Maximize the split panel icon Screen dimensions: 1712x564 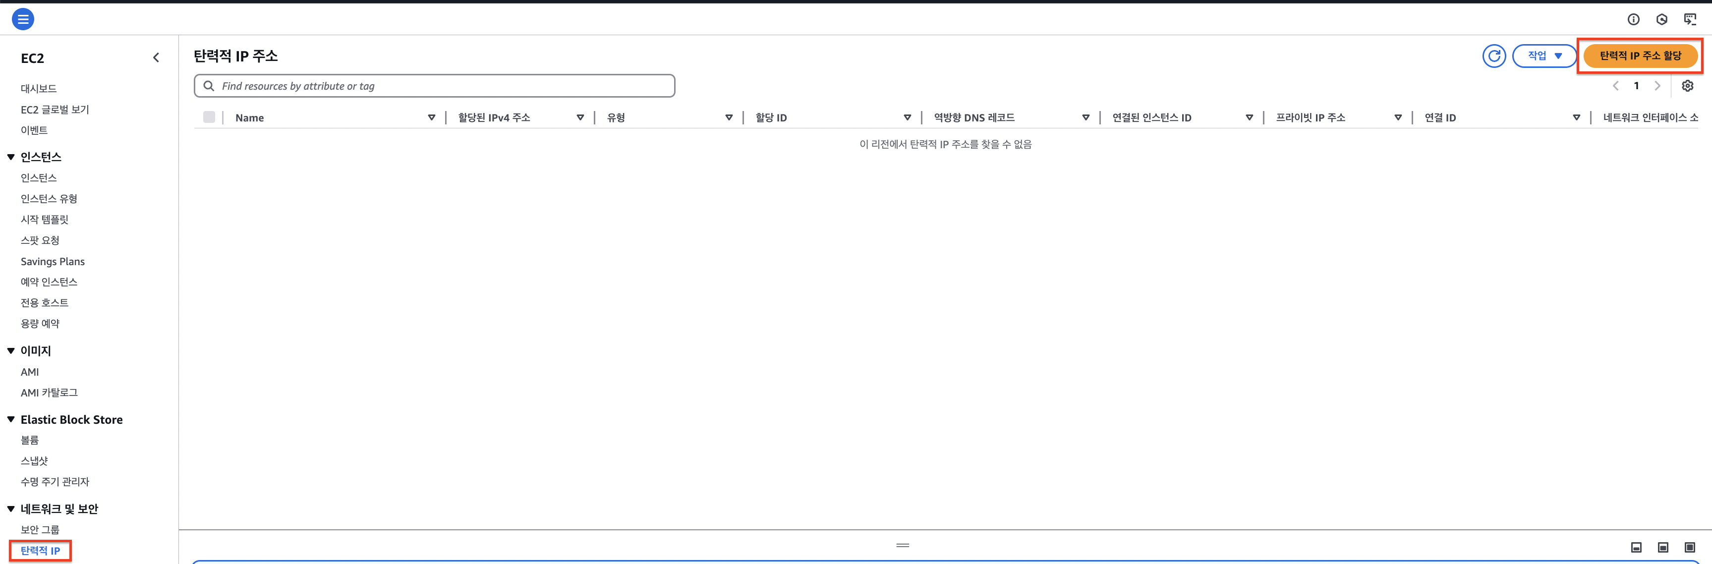point(1689,547)
